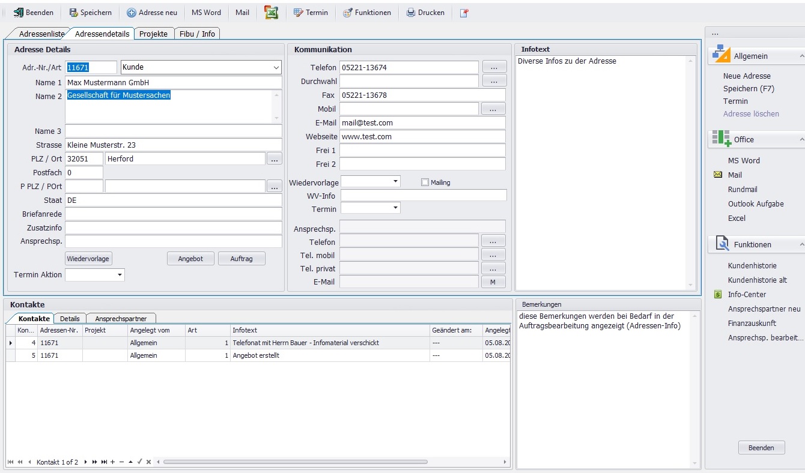Open the Ansprechspartner tab in Kontakte
The height and width of the screenshot is (473, 805).
tap(121, 319)
